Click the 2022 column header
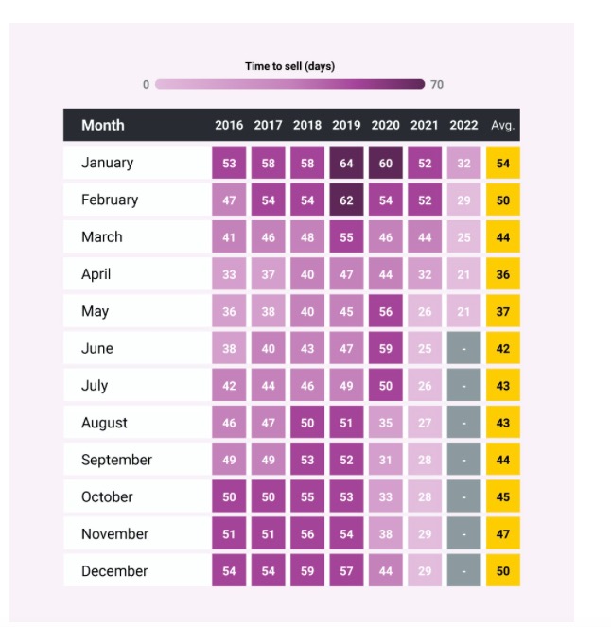 [x=463, y=125]
